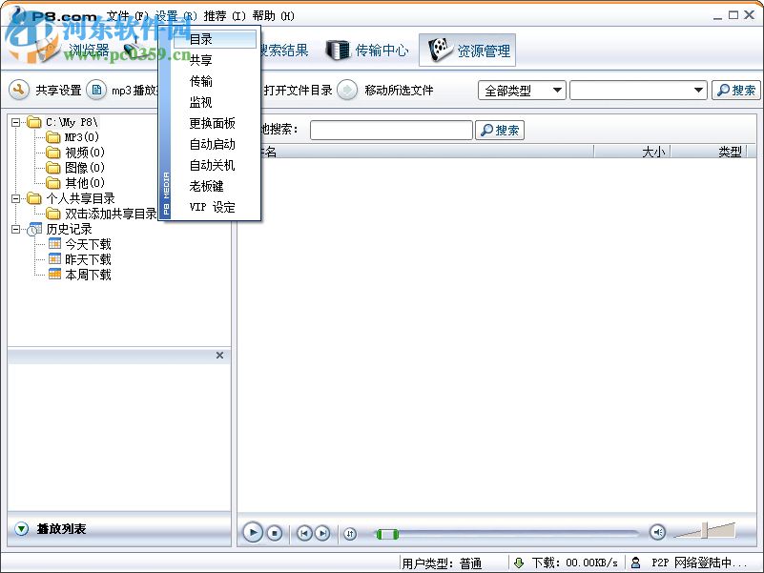This screenshot has width=764, height=573.
Task: Click the download speed arrow icon
Action: (519, 562)
